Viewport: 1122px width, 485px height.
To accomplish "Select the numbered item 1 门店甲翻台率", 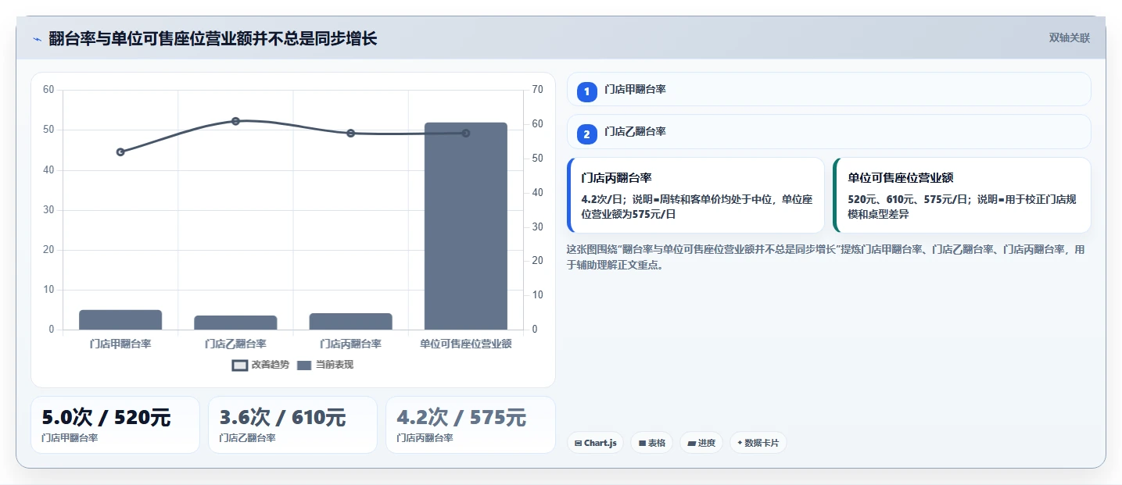I will pyautogui.click(x=829, y=89).
